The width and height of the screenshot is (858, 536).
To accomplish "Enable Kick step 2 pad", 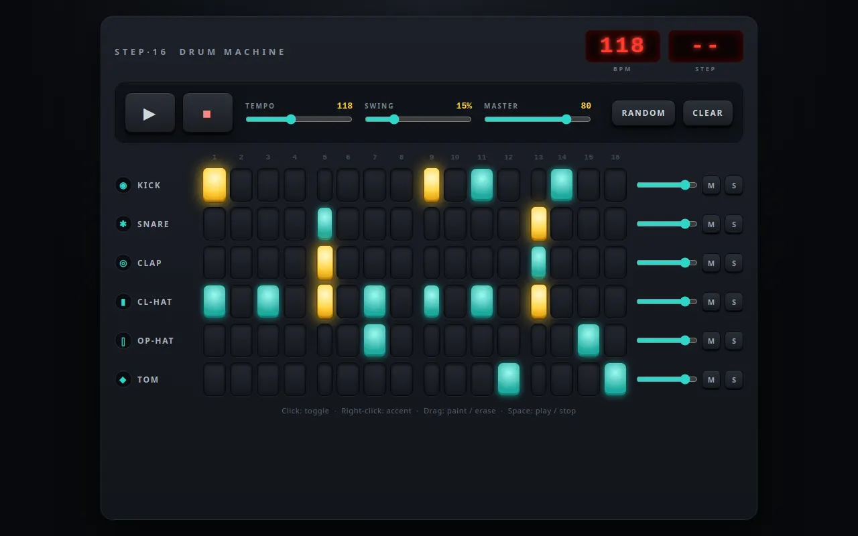I will pyautogui.click(x=241, y=185).
